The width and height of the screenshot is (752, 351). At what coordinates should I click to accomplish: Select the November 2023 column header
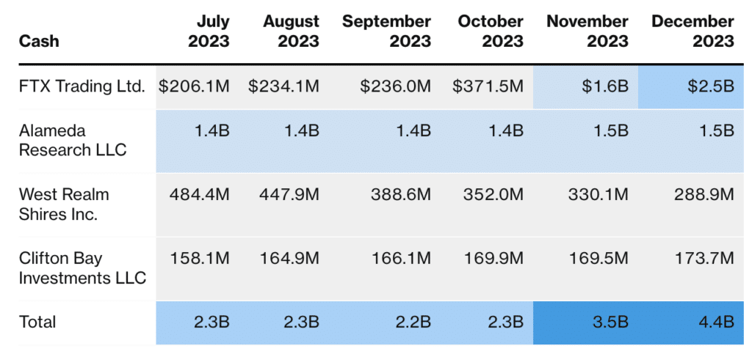(x=587, y=32)
